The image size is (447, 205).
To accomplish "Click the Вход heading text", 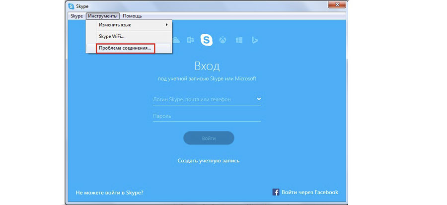I will 207,66.
